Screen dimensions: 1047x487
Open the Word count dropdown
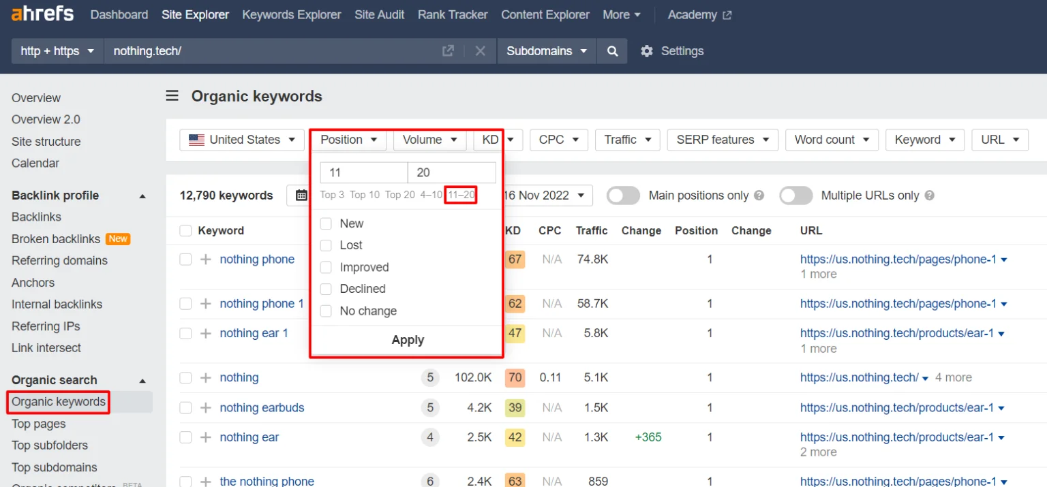[x=832, y=140]
